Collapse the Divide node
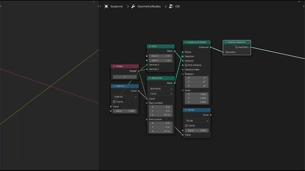Viewport: 305px width, 171px height. click(x=186, y=110)
